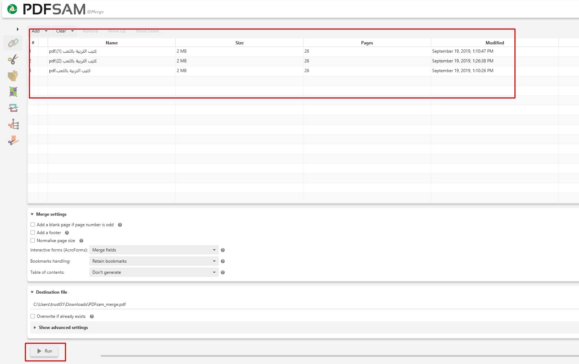
Task: Expand Show advanced settings
Action: pos(63,328)
